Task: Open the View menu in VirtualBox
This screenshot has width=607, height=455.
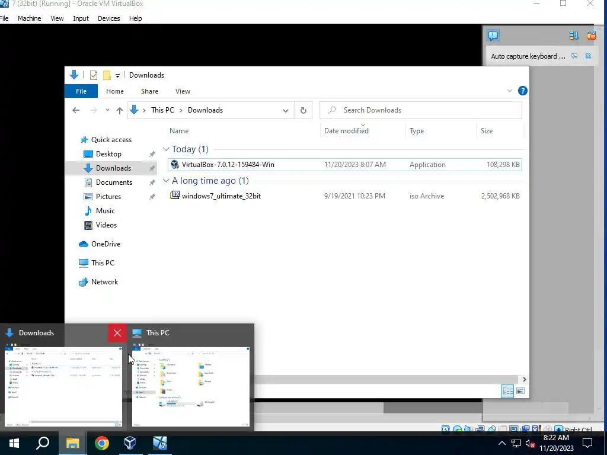Action: click(x=57, y=18)
